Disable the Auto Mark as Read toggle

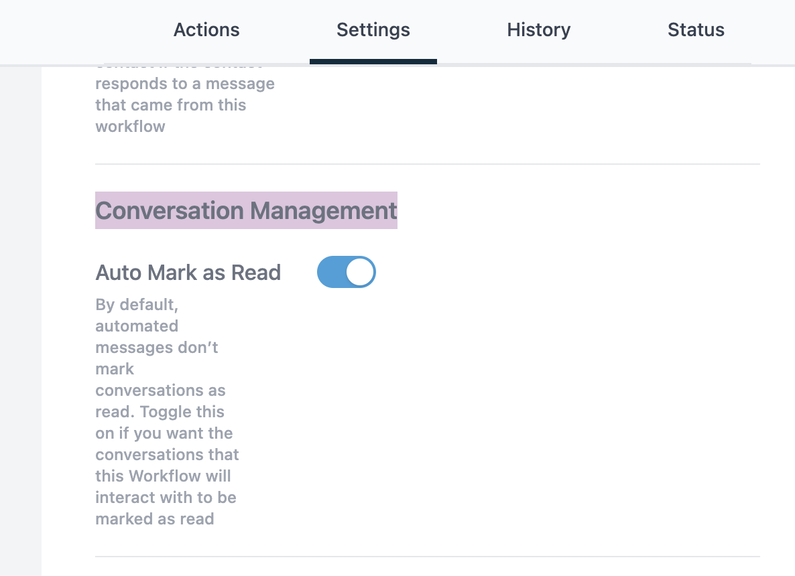[347, 272]
